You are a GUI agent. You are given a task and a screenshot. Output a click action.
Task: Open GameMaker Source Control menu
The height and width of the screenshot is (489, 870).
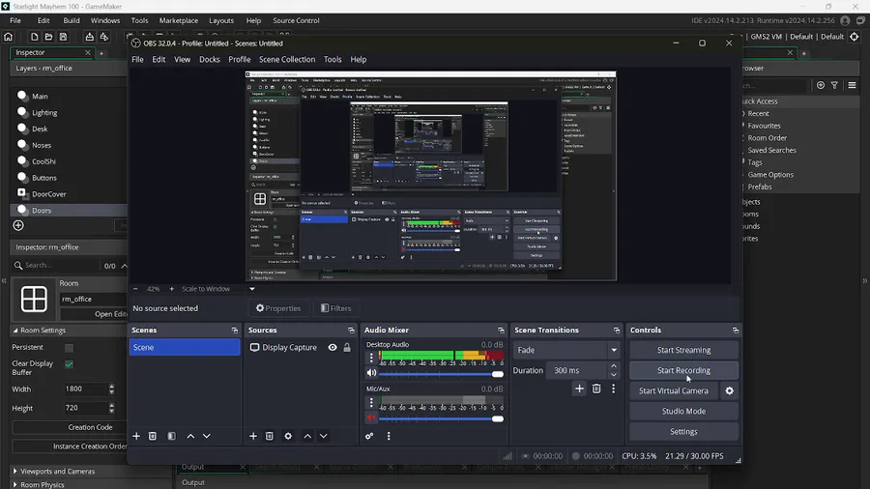pos(296,20)
